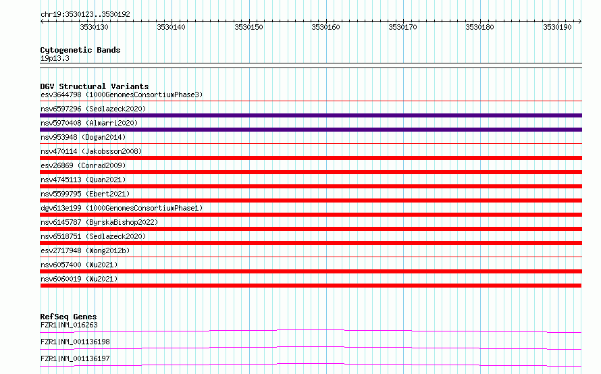Click the red bar under nsv6518751
The width and height of the screenshot is (601, 374).
311,243
